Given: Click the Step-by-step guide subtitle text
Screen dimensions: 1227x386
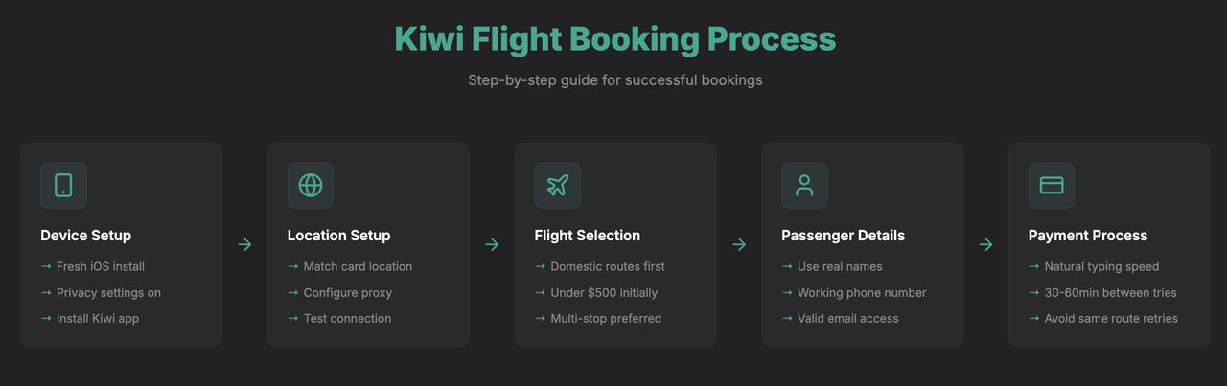Looking at the screenshot, I should pyautogui.click(x=614, y=80).
